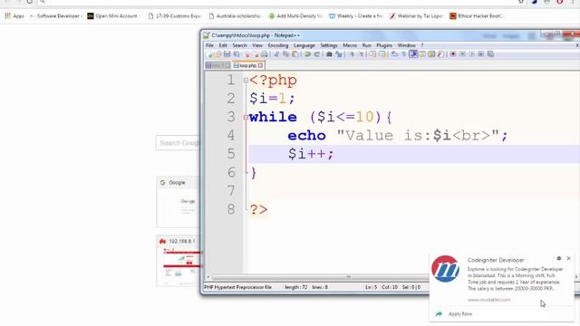Viewport: 580px width, 326px height.
Task: Click the macro Playback icon
Action: tap(471, 54)
